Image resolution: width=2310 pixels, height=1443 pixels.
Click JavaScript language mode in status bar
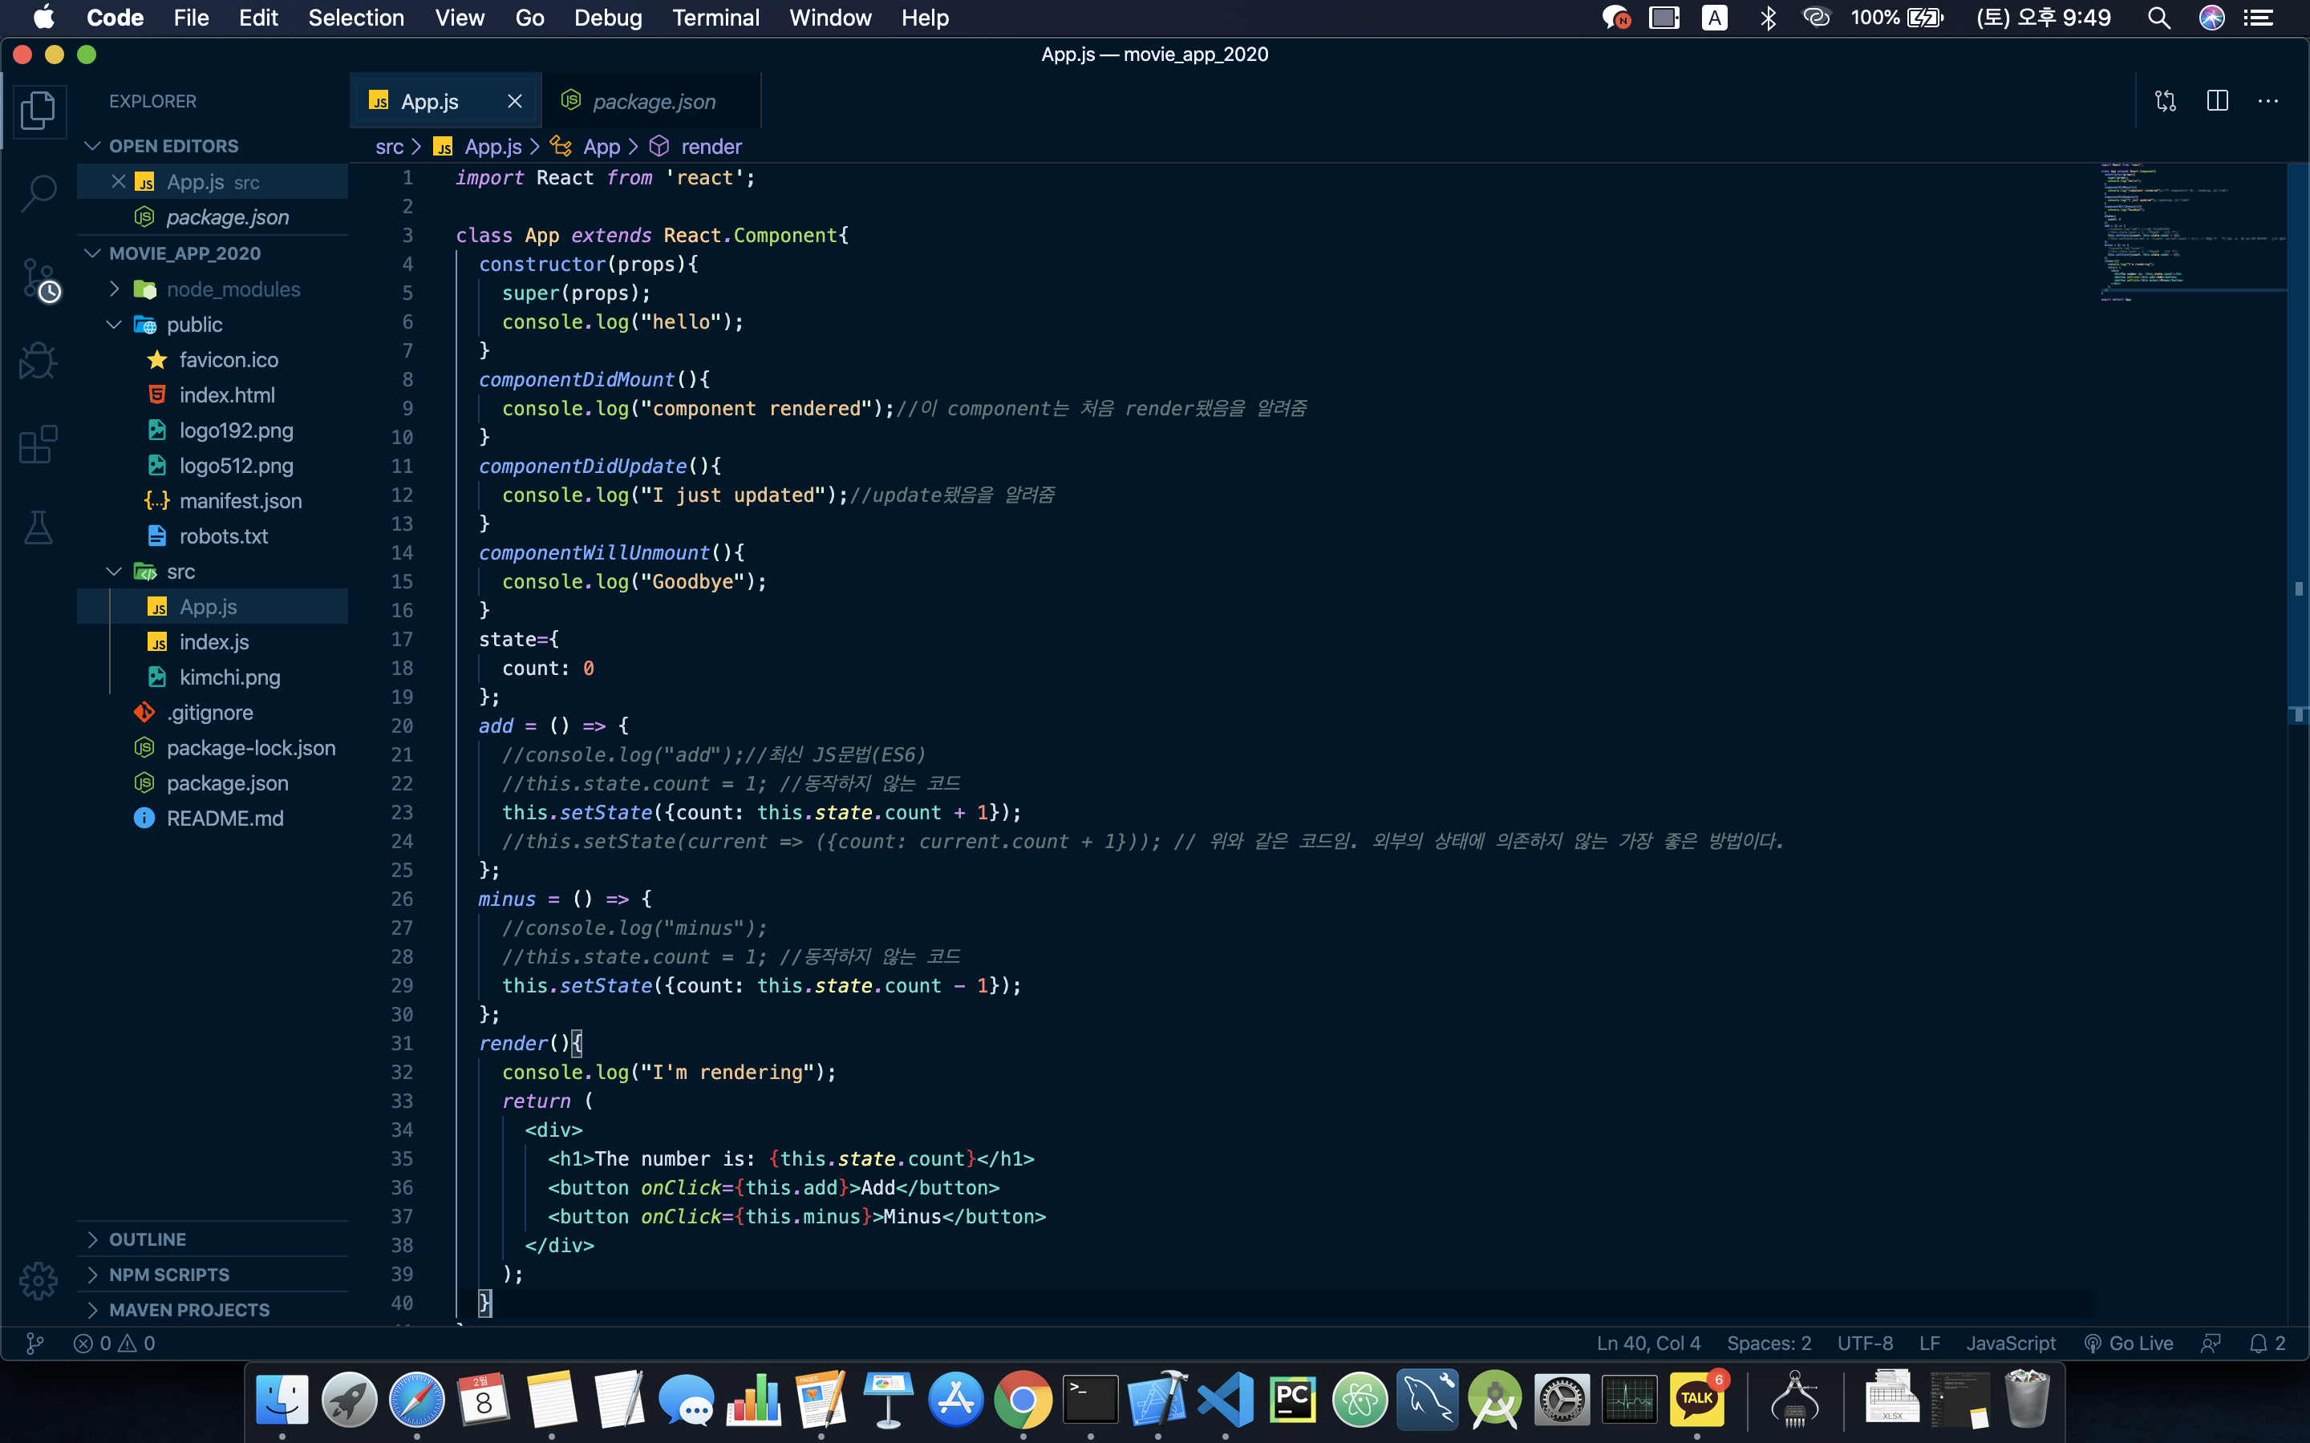pyautogui.click(x=2010, y=1343)
